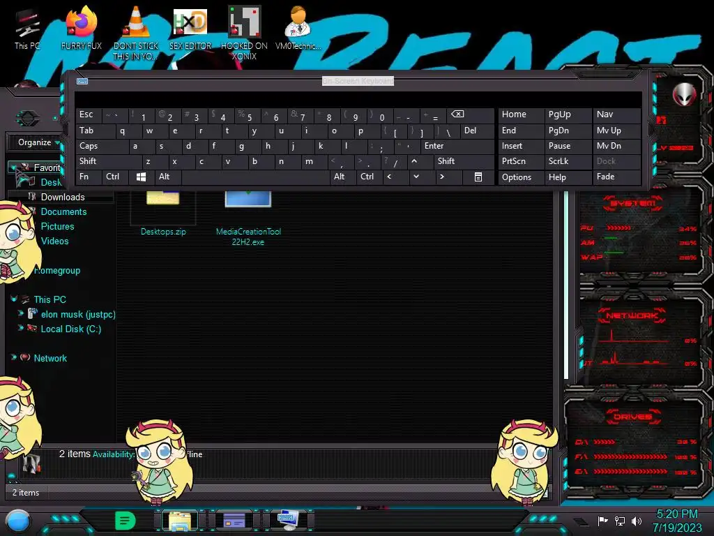Toggle the left Alt key
Viewport: 714px width, 536px height.
pos(167,177)
